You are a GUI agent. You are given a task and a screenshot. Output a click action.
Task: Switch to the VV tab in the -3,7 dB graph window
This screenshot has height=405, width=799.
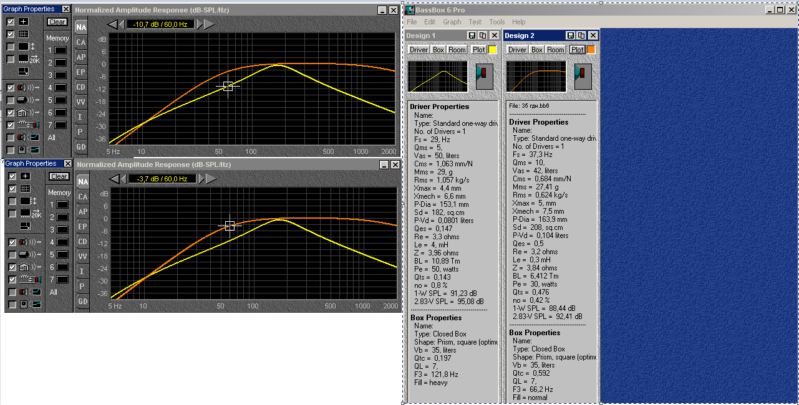[82, 257]
